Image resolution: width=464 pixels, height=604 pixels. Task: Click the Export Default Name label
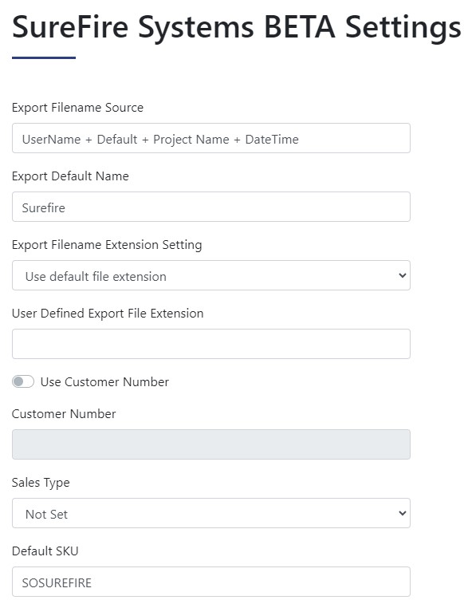pyautogui.click(x=70, y=176)
